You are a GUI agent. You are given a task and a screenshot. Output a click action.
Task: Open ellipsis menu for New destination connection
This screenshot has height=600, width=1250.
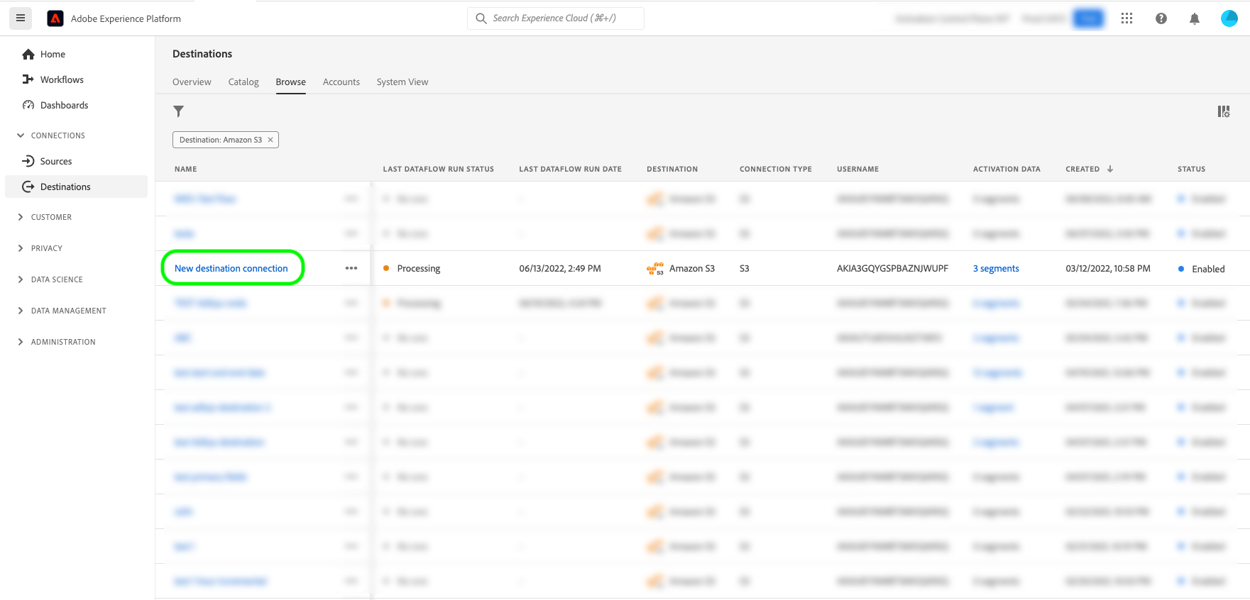351,268
